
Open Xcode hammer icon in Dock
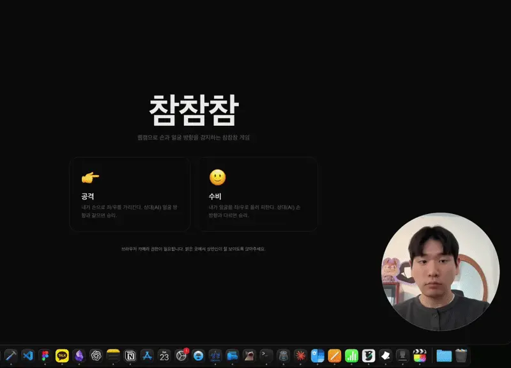(11, 356)
